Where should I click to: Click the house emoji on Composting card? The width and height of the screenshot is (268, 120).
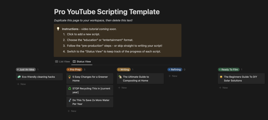pyautogui.click(x=120, y=77)
